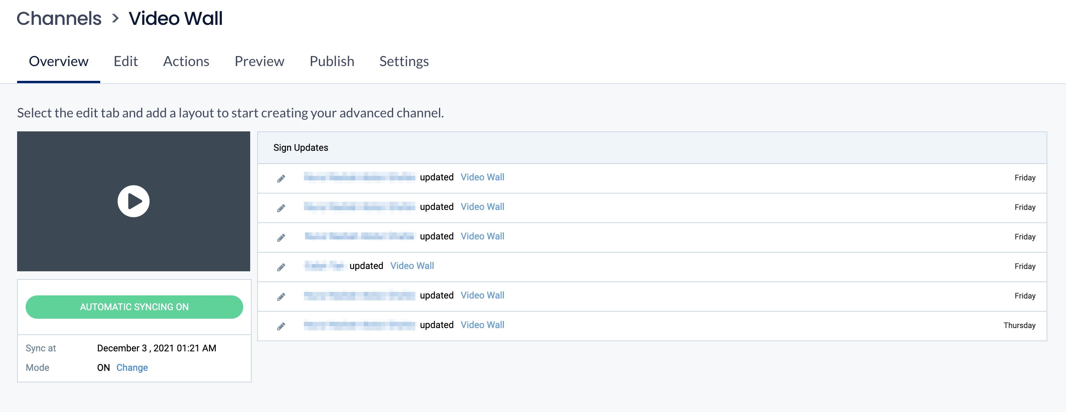This screenshot has height=412, width=1066.
Task: Open the Channels breadcrumb link
Action: (x=59, y=18)
